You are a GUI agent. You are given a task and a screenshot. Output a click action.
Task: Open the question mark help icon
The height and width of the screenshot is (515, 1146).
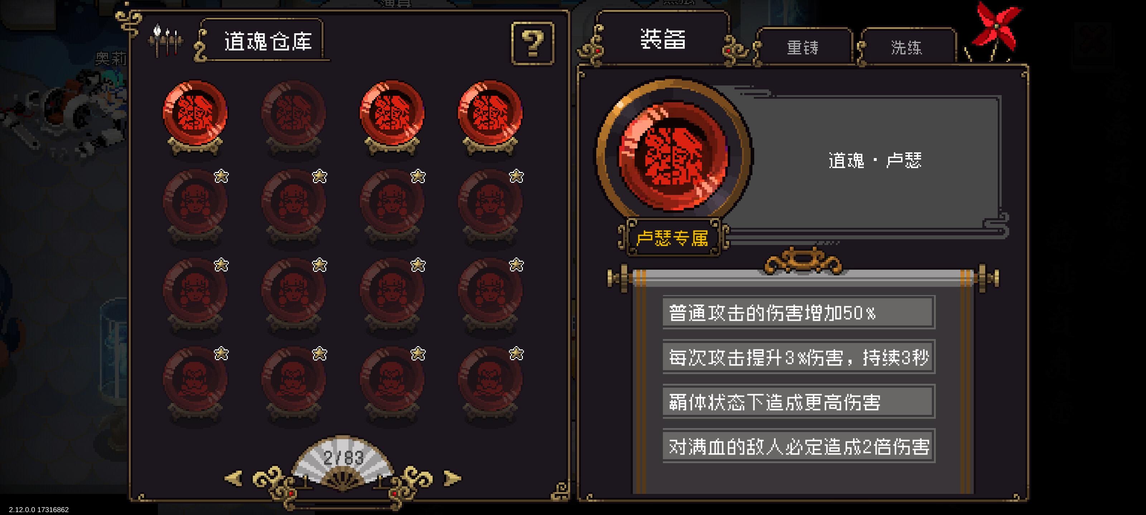pos(533,43)
